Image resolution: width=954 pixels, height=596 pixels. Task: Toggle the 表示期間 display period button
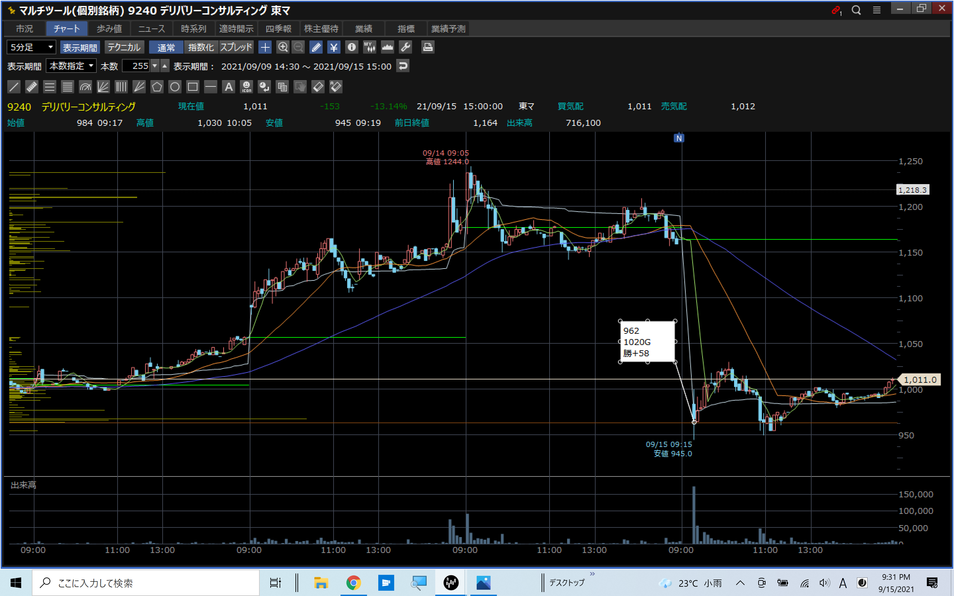click(x=80, y=47)
